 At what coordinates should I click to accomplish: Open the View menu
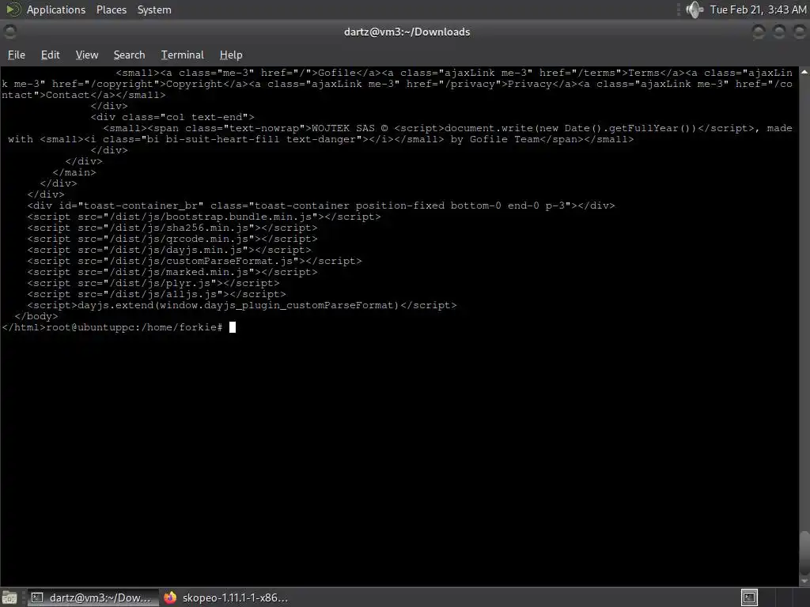(x=87, y=55)
